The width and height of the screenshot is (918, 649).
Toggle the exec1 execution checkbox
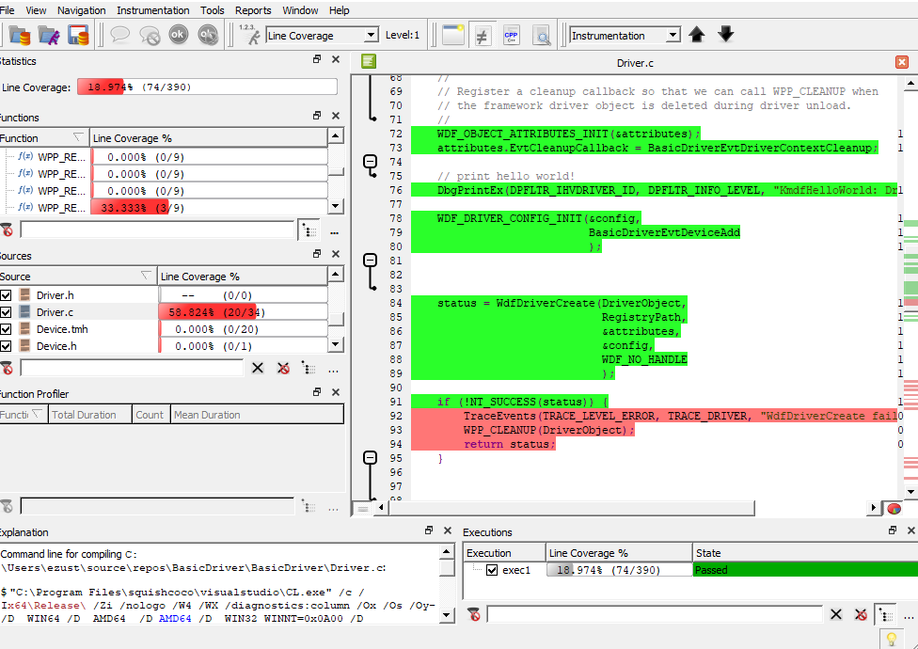coord(492,570)
